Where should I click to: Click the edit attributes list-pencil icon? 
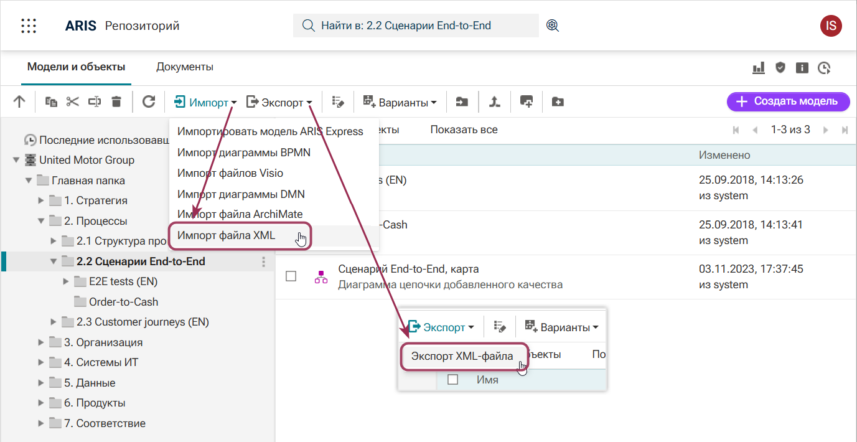338,101
